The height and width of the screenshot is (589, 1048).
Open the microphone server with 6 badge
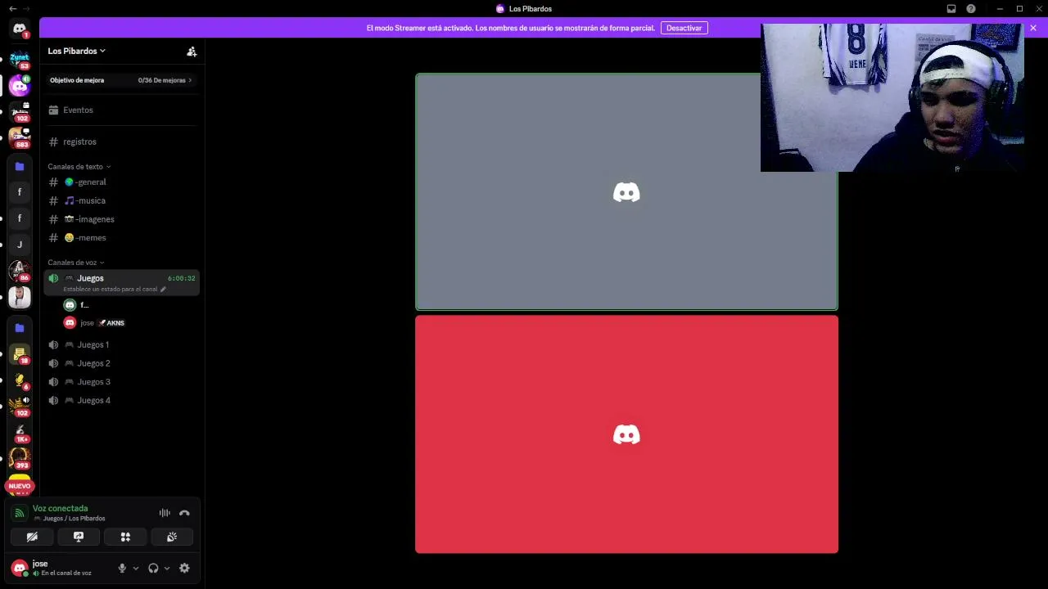[x=20, y=380]
